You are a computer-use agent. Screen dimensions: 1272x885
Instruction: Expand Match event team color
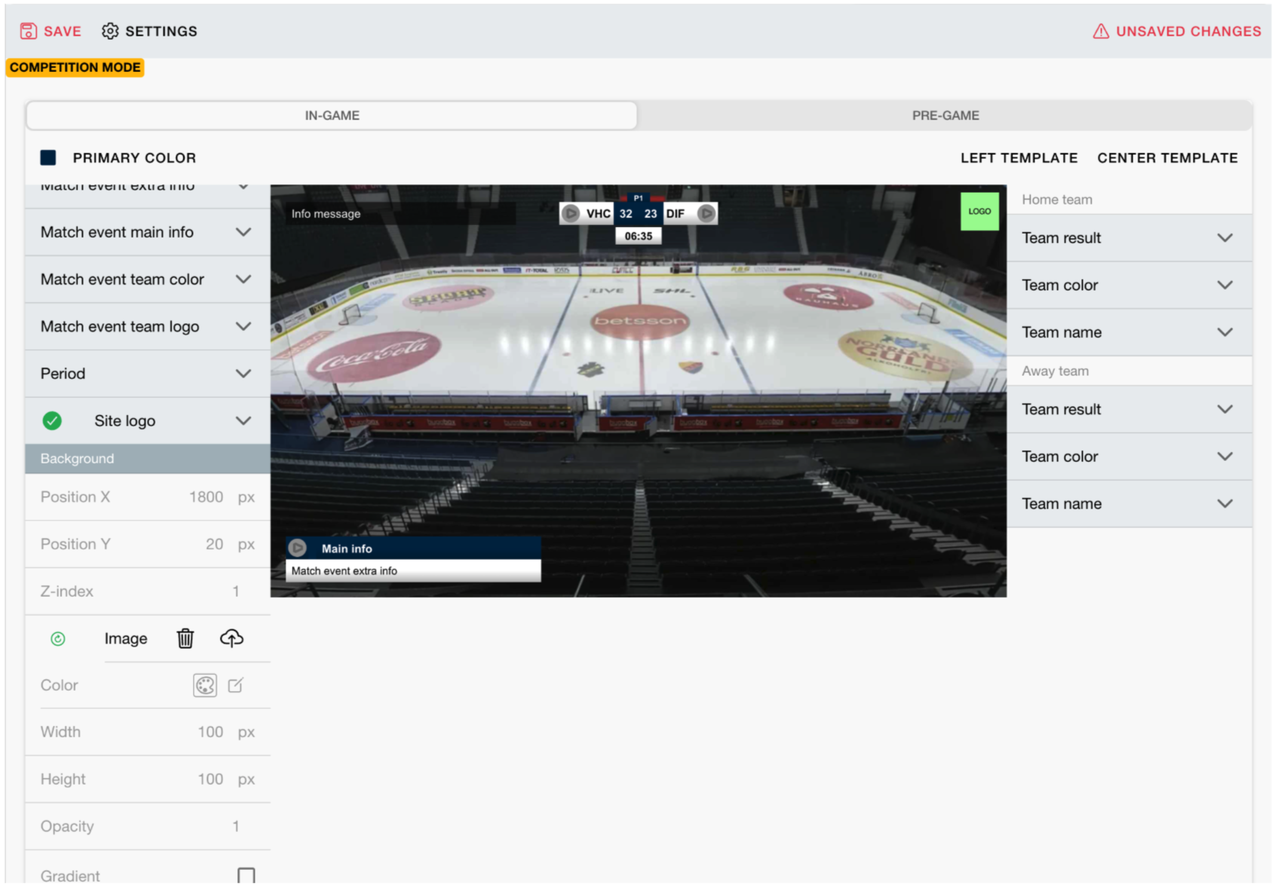[x=148, y=279]
